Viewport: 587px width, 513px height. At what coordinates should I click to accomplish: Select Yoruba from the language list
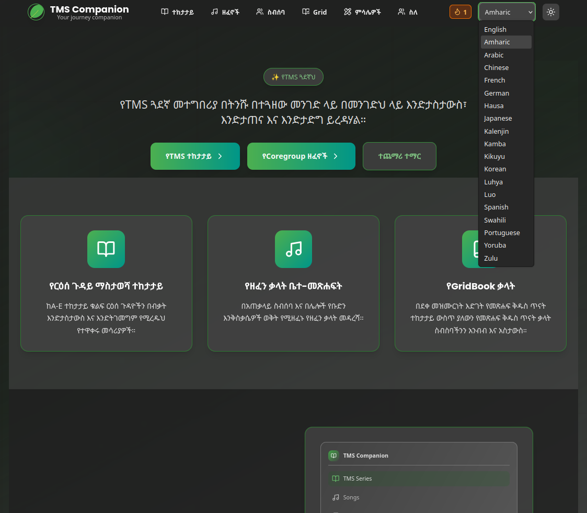click(494, 246)
